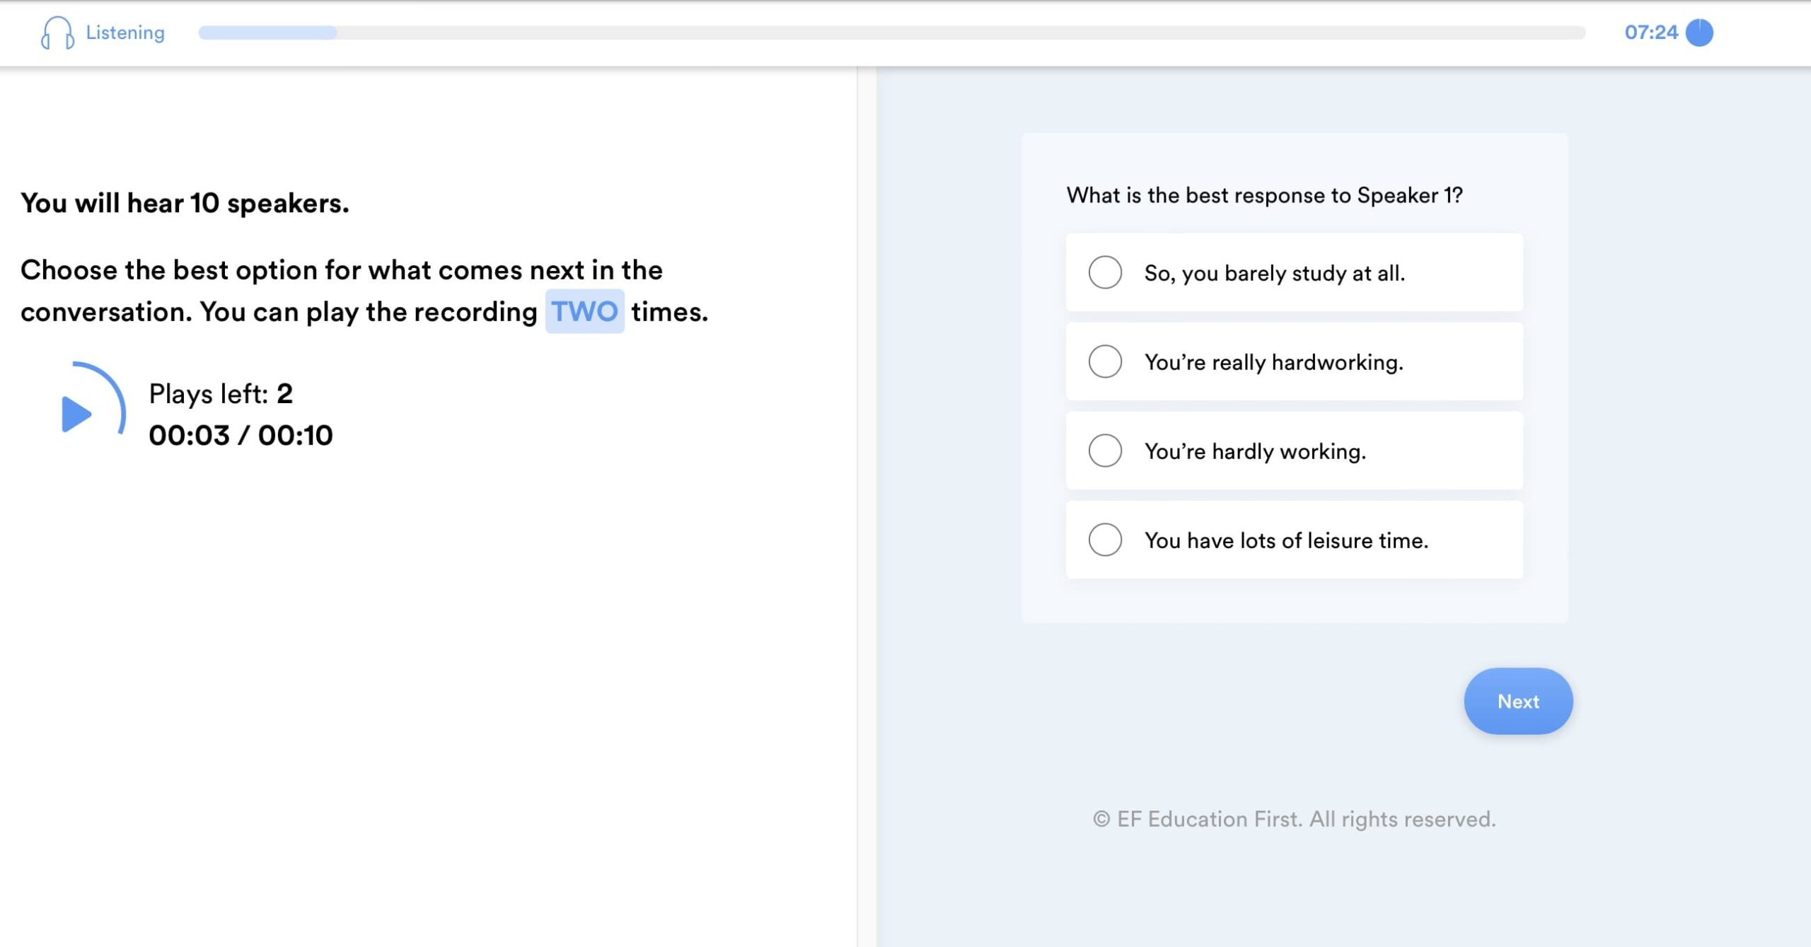
Task: Click "You have lots of leisure time." text
Action: tap(1286, 540)
